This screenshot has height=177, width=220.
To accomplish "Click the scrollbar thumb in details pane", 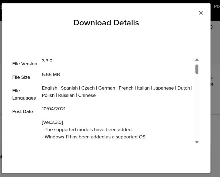I will [197, 69].
